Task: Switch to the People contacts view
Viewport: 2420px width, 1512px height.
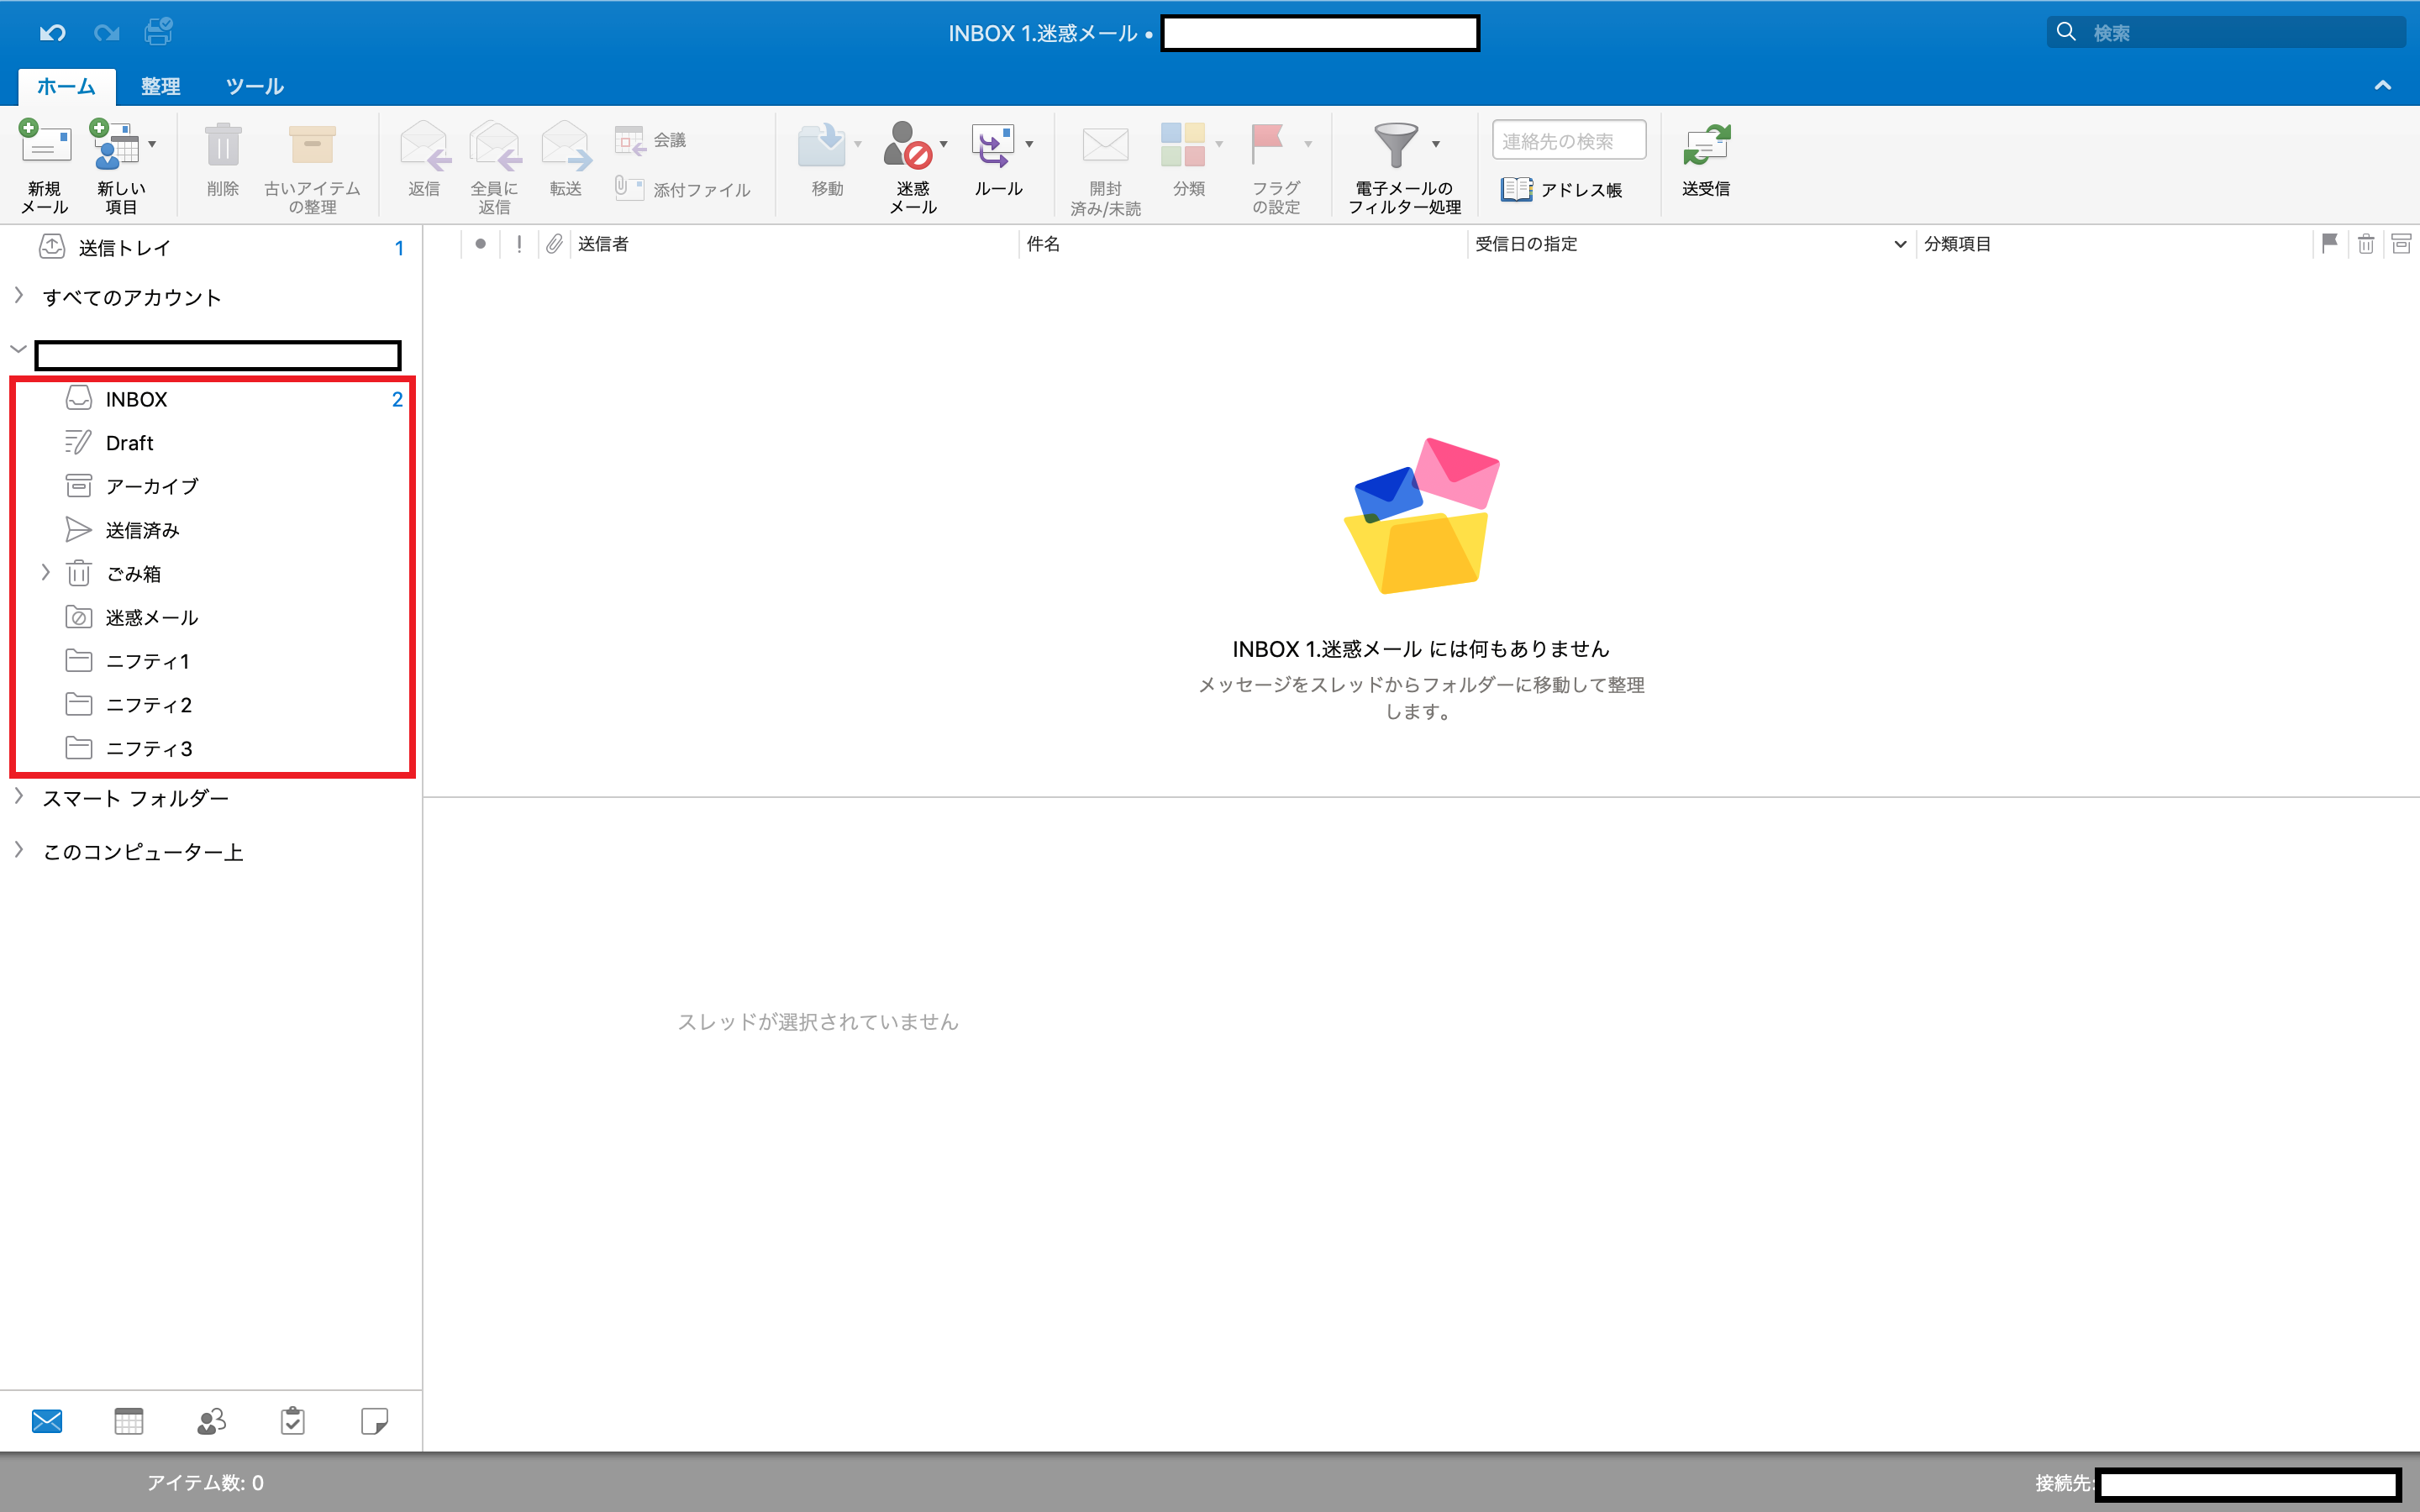Action: 211,1421
